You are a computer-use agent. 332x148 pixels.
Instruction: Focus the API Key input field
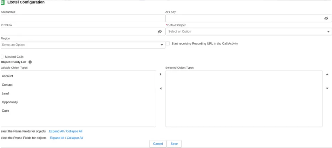249,18
